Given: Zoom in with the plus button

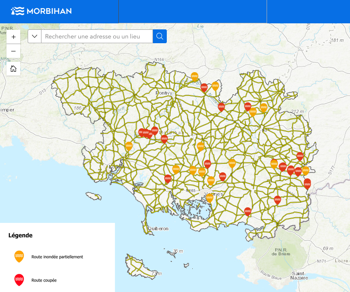Looking at the screenshot, I should 13,37.
